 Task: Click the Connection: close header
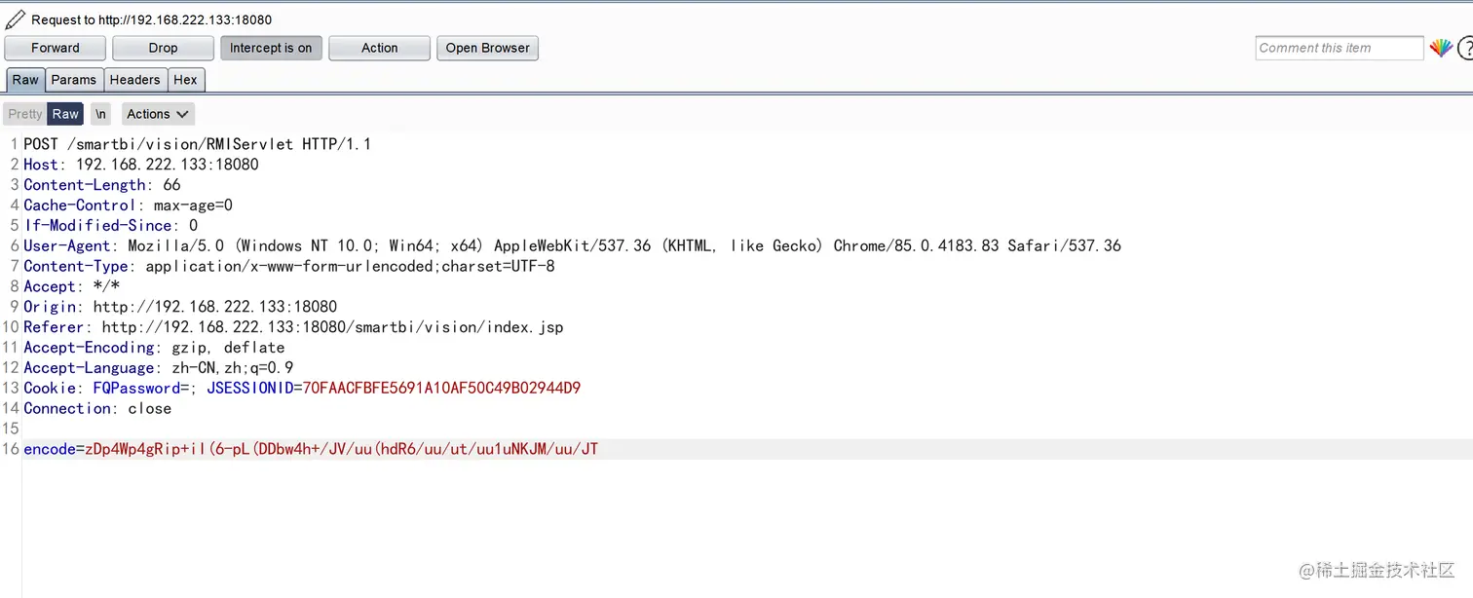[x=97, y=408]
